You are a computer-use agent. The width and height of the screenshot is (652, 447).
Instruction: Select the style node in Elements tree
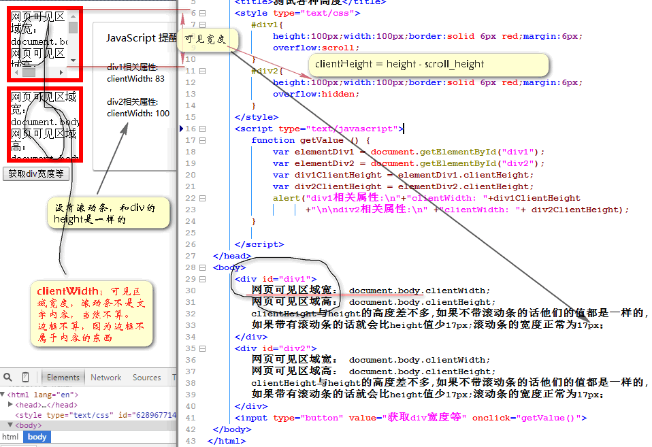click(96, 415)
